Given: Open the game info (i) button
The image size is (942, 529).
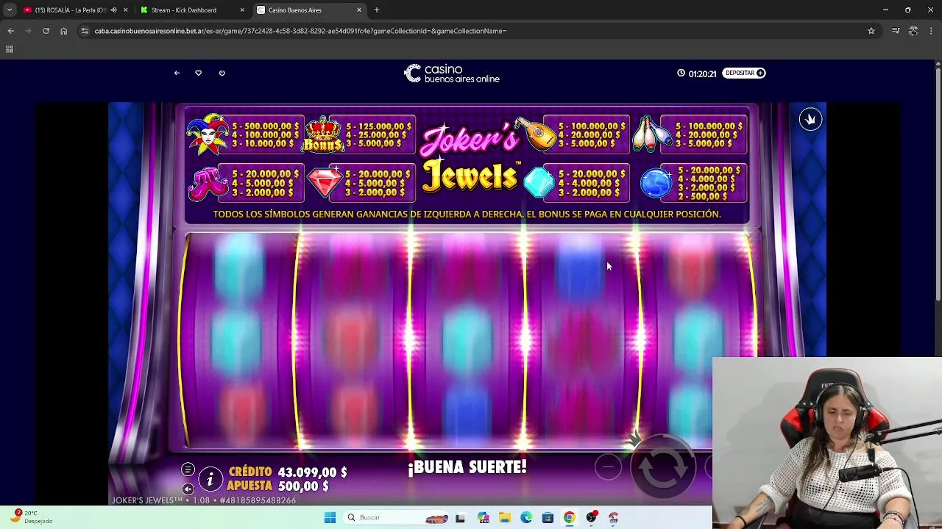Looking at the screenshot, I should (210, 480).
